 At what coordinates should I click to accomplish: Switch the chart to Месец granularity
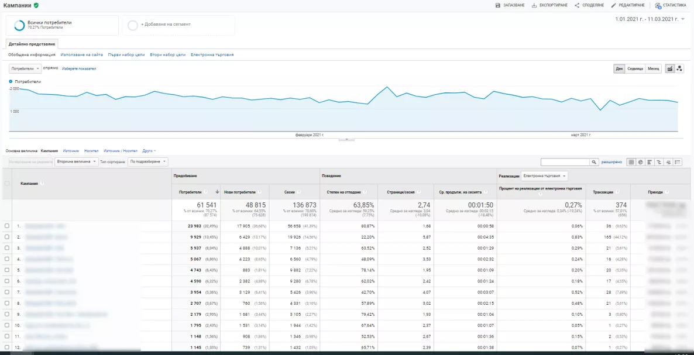click(653, 68)
